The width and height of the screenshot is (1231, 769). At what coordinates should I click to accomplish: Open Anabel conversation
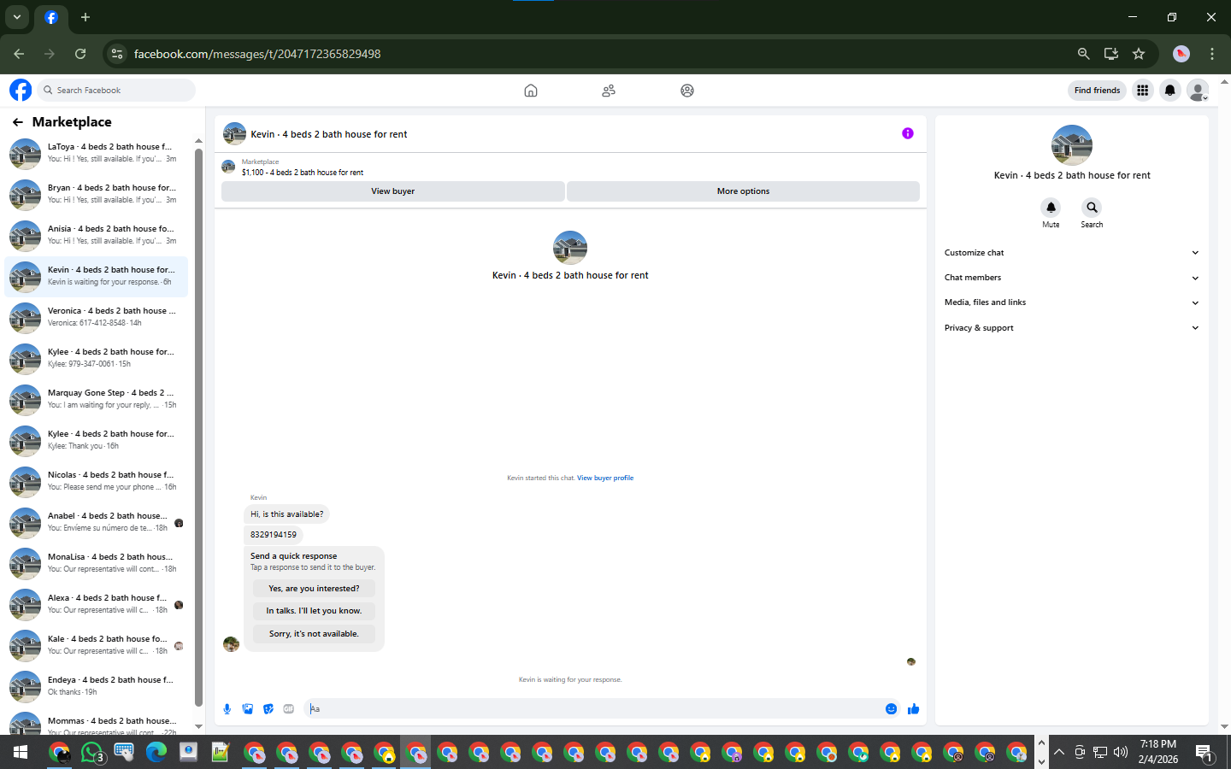pos(97,522)
